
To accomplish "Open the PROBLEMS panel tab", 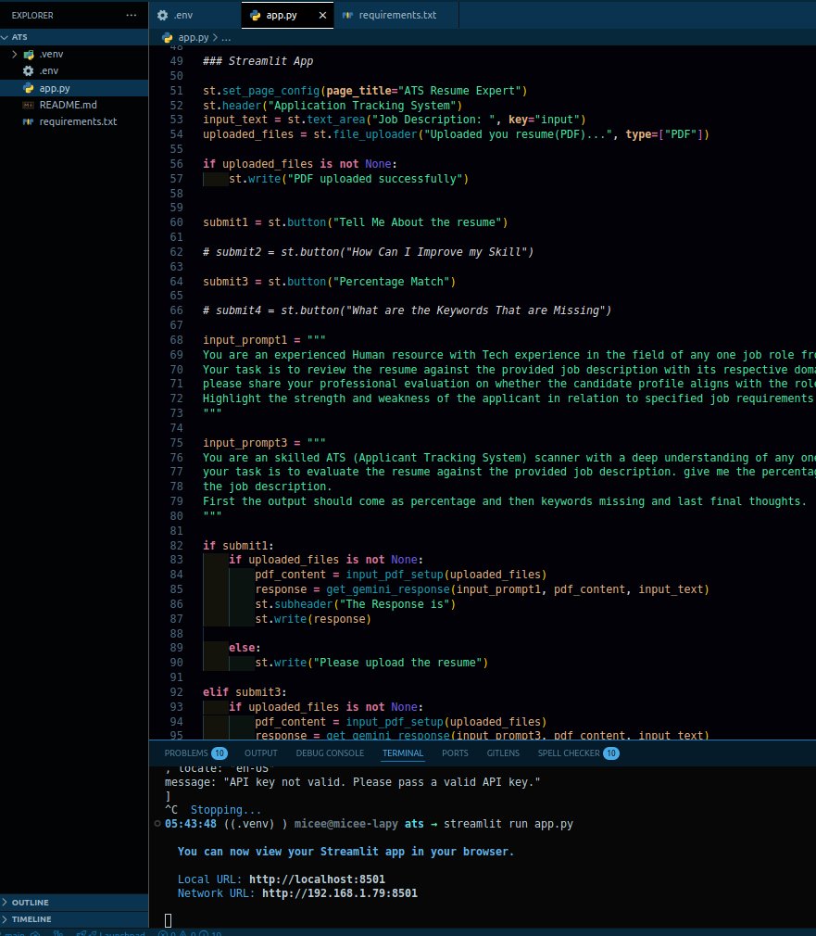I will [x=195, y=753].
